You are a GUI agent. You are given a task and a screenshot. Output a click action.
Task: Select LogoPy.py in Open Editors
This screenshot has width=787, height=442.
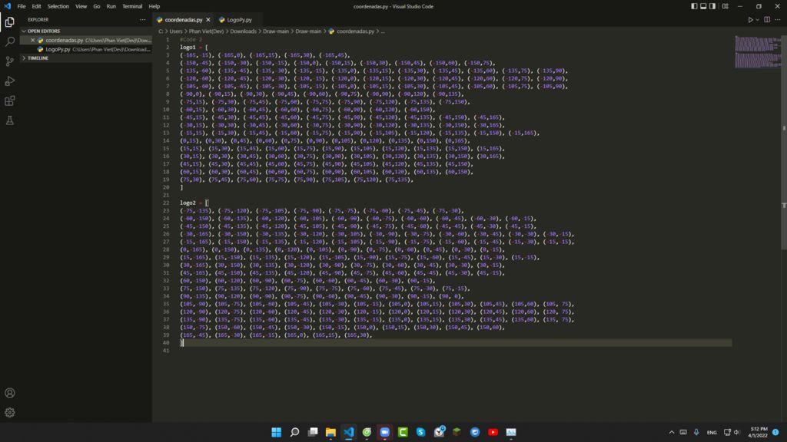click(86, 49)
